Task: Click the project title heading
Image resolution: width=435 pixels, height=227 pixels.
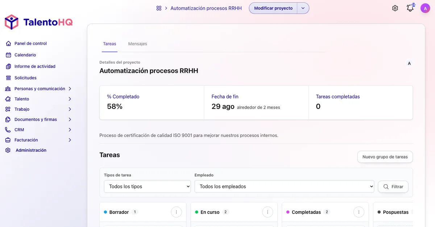Action: [x=149, y=71]
